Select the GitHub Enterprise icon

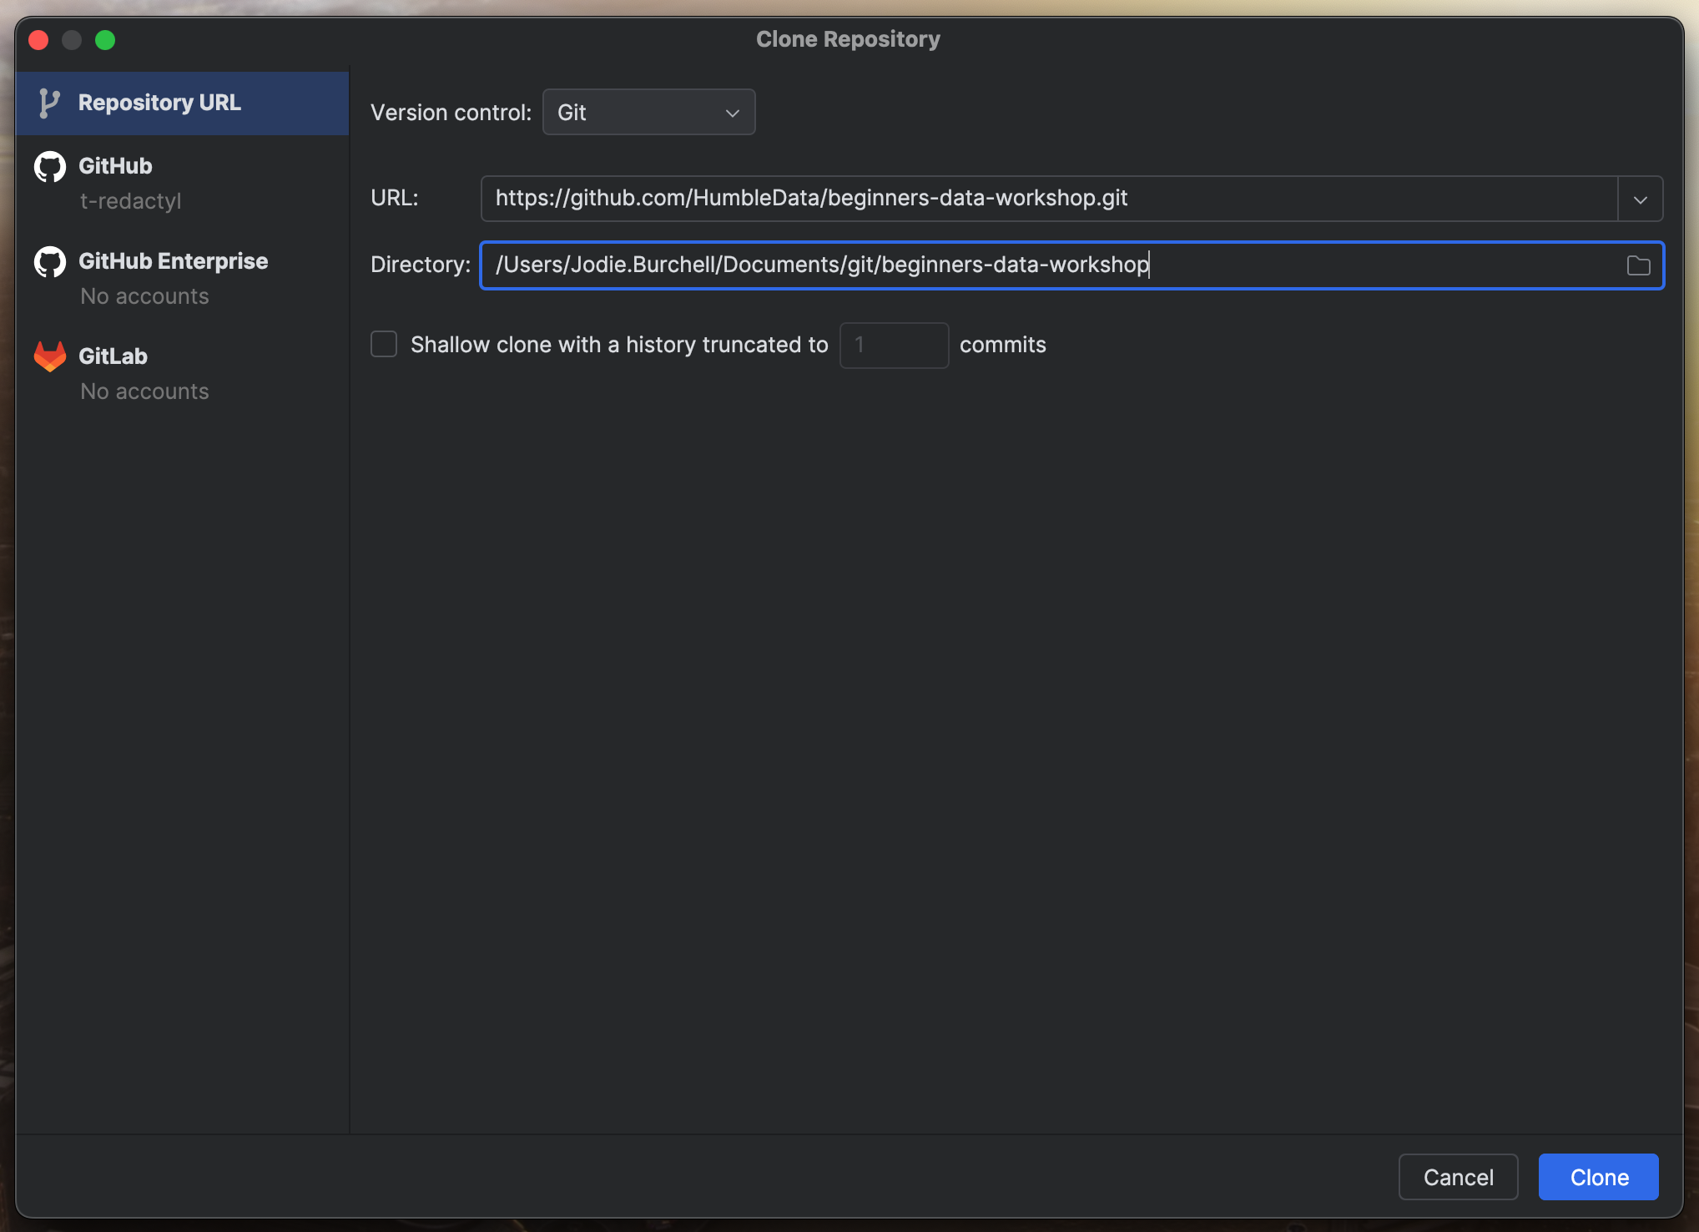tap(49, 261)
